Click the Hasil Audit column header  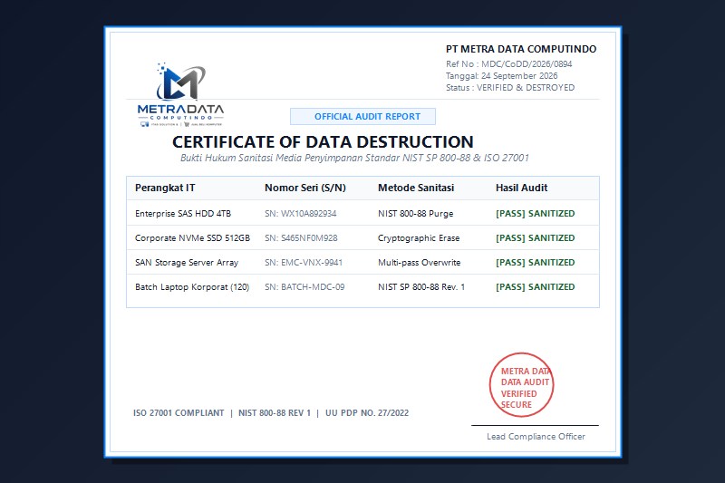coord(522,188)
